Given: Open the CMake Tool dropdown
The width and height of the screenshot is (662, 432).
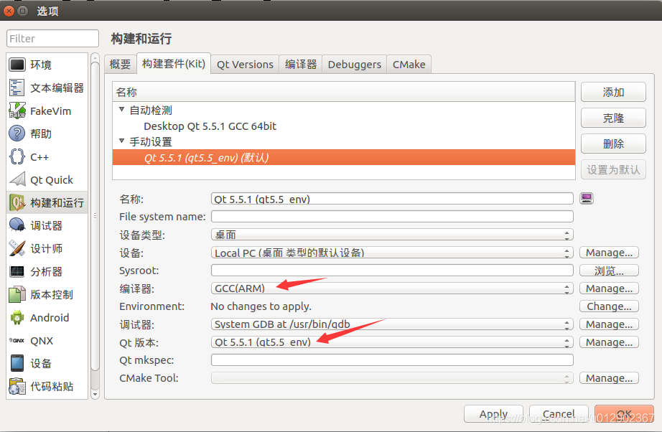Looking at the screenshot, I should click(x=392, y=378).
